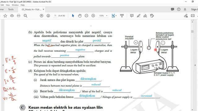Zoom in with the plus button
Screen dimensions: 198x111
pos(93,16)
